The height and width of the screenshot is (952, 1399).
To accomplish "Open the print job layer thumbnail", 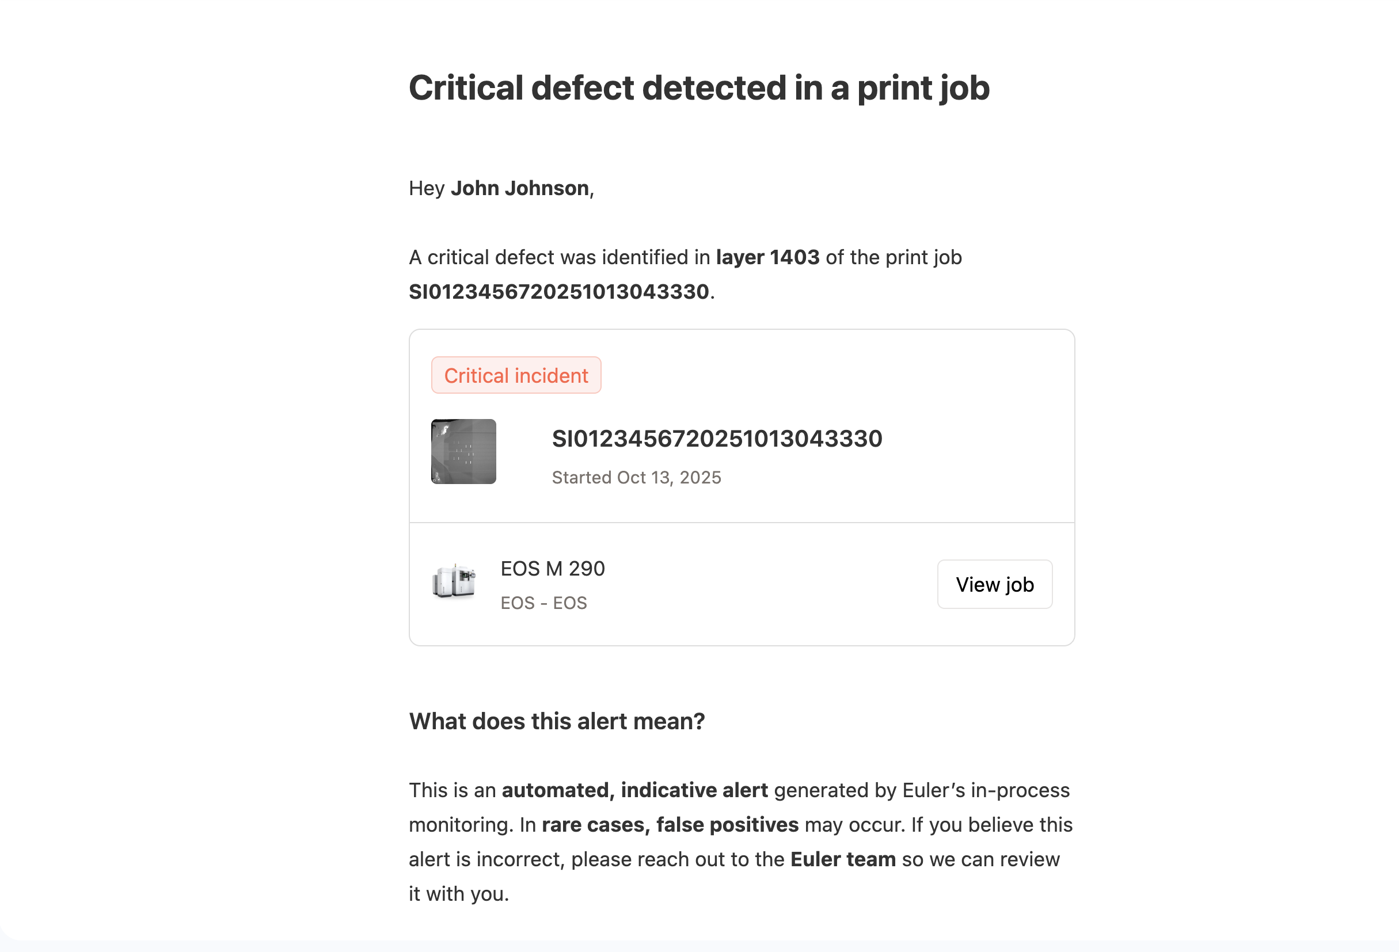I will coord(463,451).
